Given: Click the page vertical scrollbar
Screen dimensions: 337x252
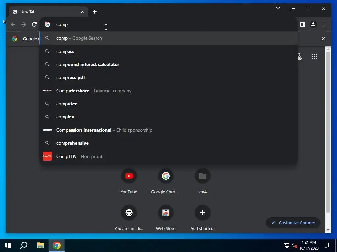Looking at the screenshot, I should 328,132.
